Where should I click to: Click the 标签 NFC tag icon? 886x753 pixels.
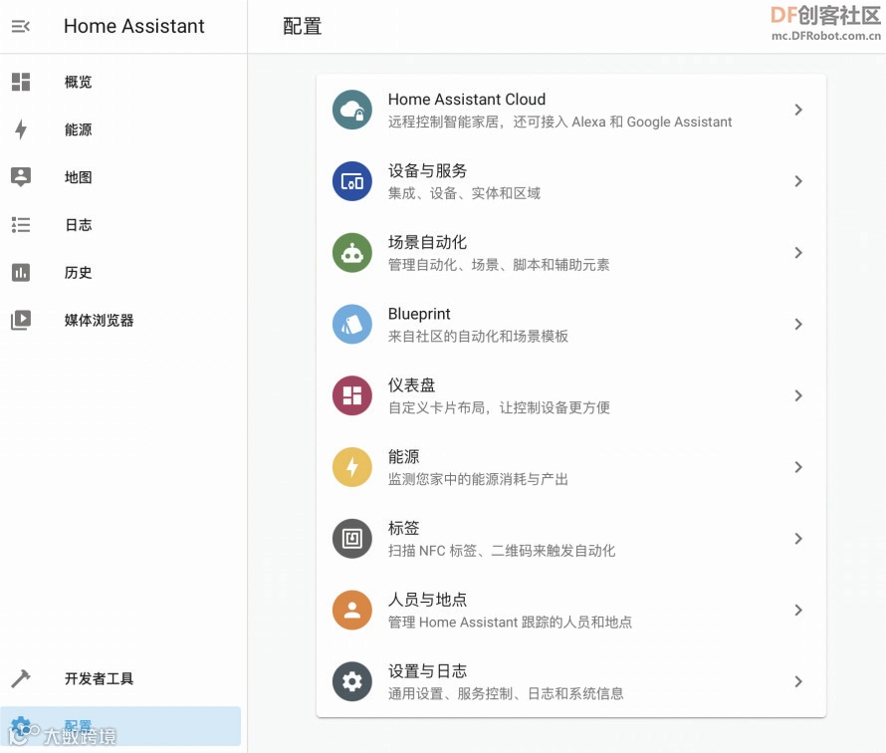click(352, 539)
